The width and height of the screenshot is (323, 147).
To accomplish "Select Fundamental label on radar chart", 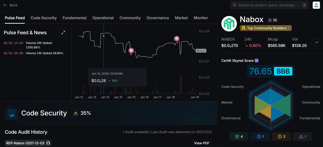I will pos(310,118).
